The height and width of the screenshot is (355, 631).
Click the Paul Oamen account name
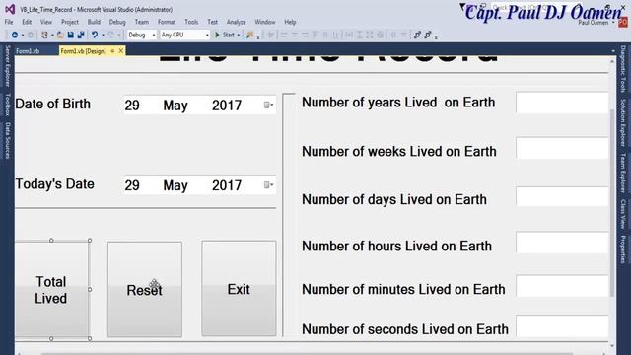(x=594, y=23)
